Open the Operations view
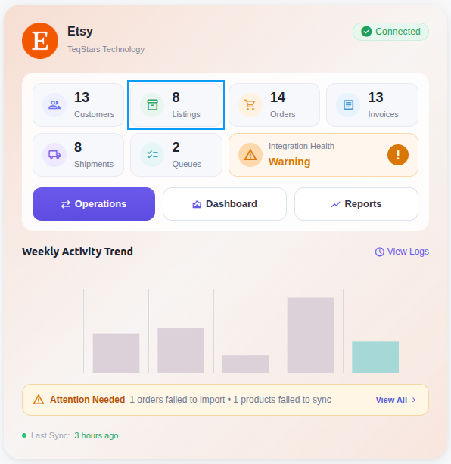This screenshot has width=451, height=464. [x=94, y=204]
